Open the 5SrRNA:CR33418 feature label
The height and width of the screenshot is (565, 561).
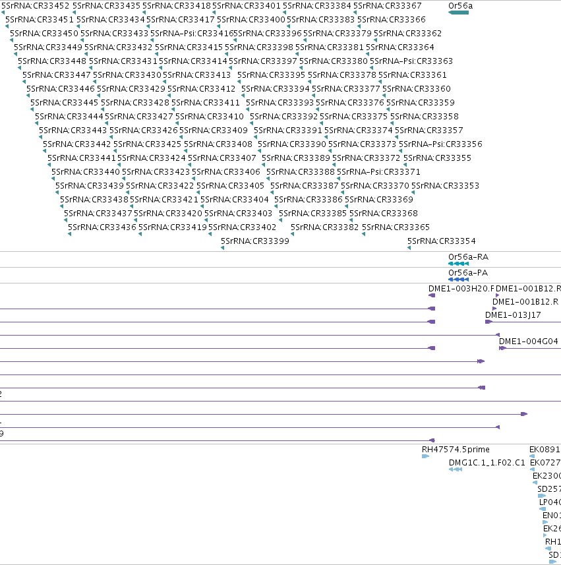(177, 6)
